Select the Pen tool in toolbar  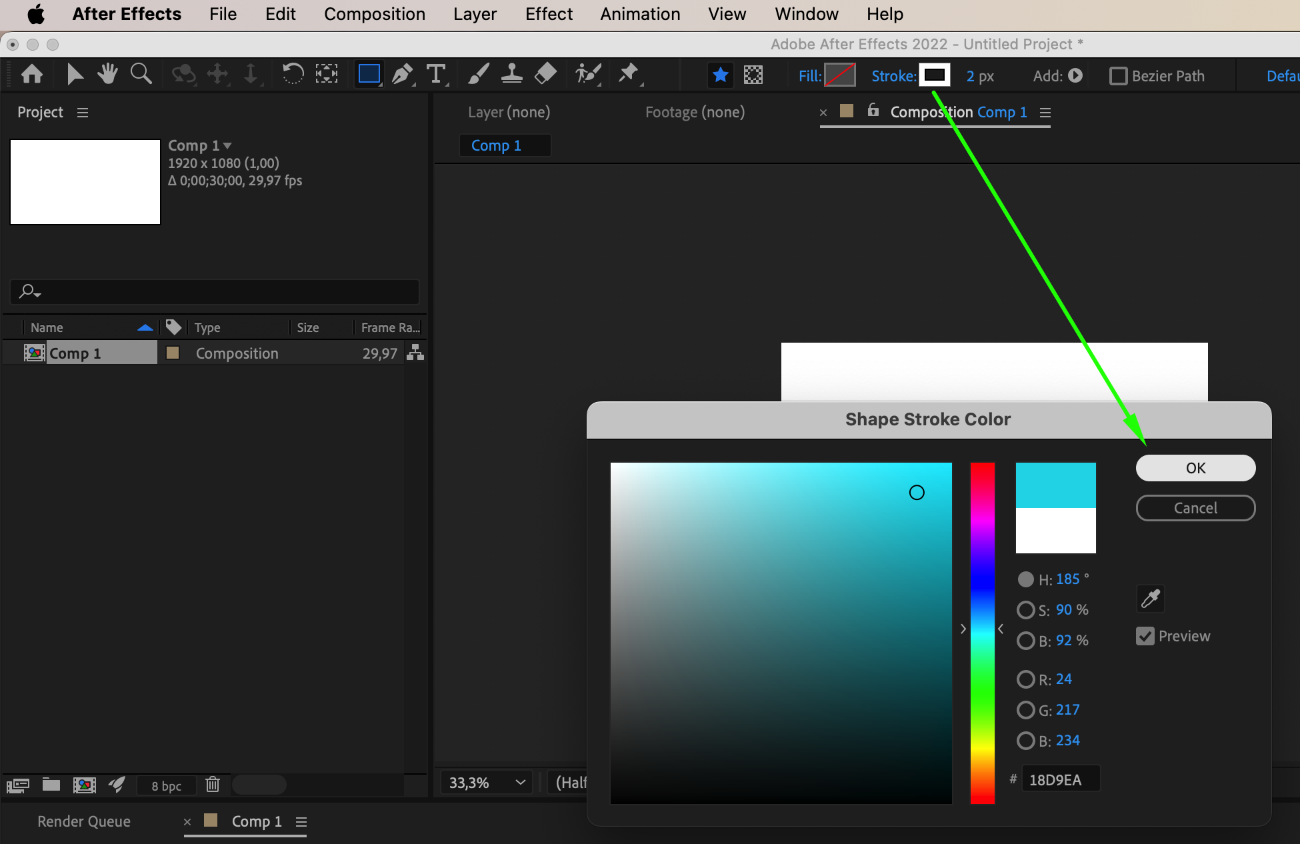click(402, 74)
